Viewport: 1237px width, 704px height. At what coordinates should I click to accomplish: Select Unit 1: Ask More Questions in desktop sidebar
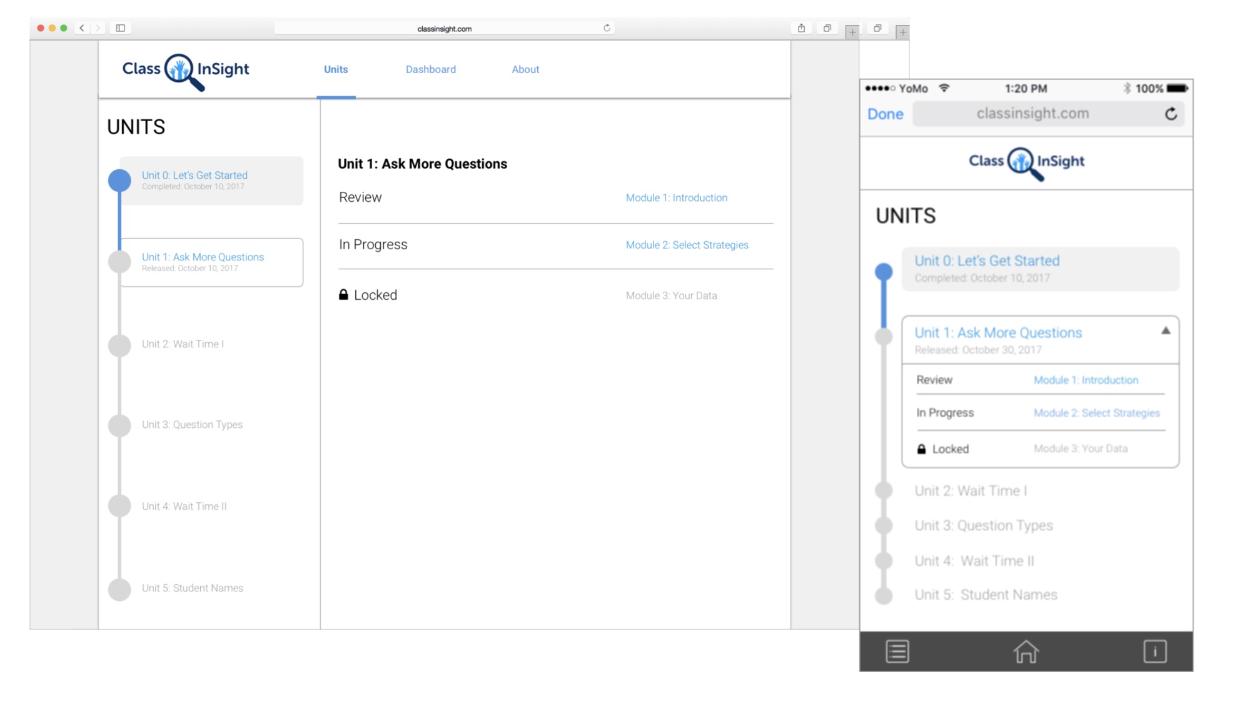click(211, 262)
